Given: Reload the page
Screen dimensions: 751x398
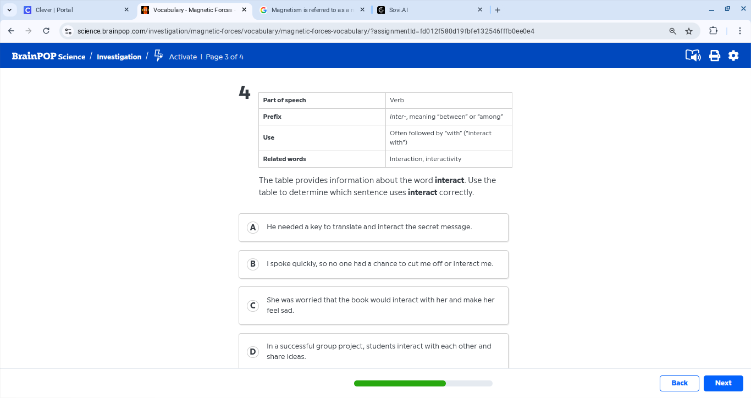Looking at the screenshot, I should pos(46,31).
